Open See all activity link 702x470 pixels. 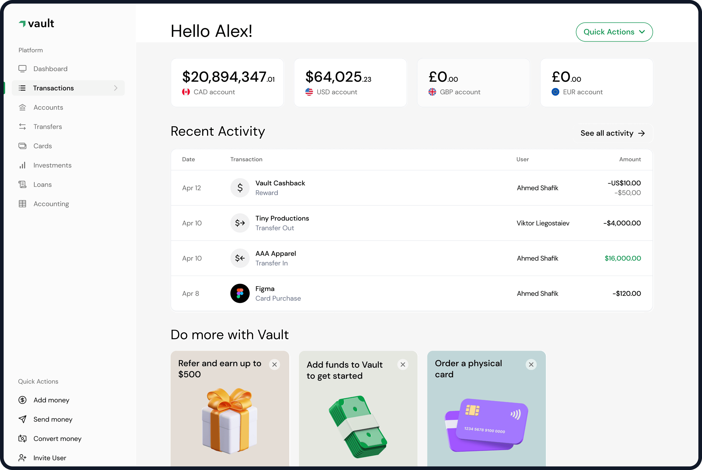612,133
